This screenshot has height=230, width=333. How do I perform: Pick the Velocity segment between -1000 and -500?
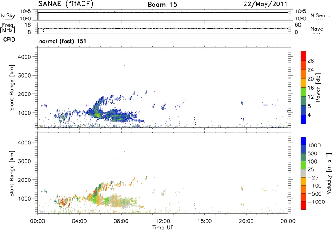303,197
